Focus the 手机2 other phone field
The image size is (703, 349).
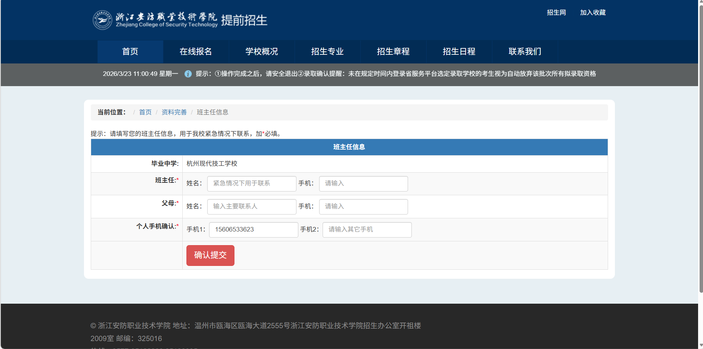(x=367, y=230)
